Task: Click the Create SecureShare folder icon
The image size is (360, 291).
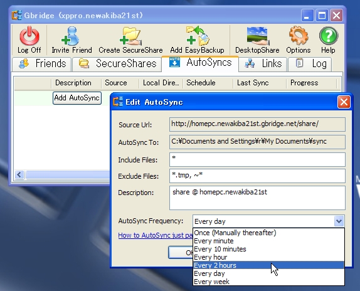Action: tap(130, 36)
